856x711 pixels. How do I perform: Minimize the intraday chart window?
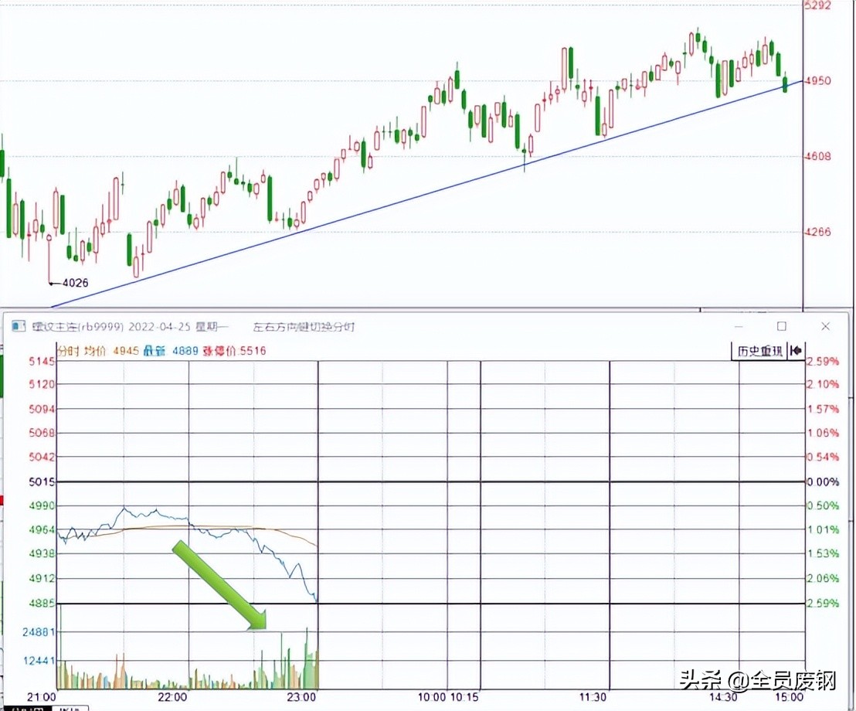739,327
